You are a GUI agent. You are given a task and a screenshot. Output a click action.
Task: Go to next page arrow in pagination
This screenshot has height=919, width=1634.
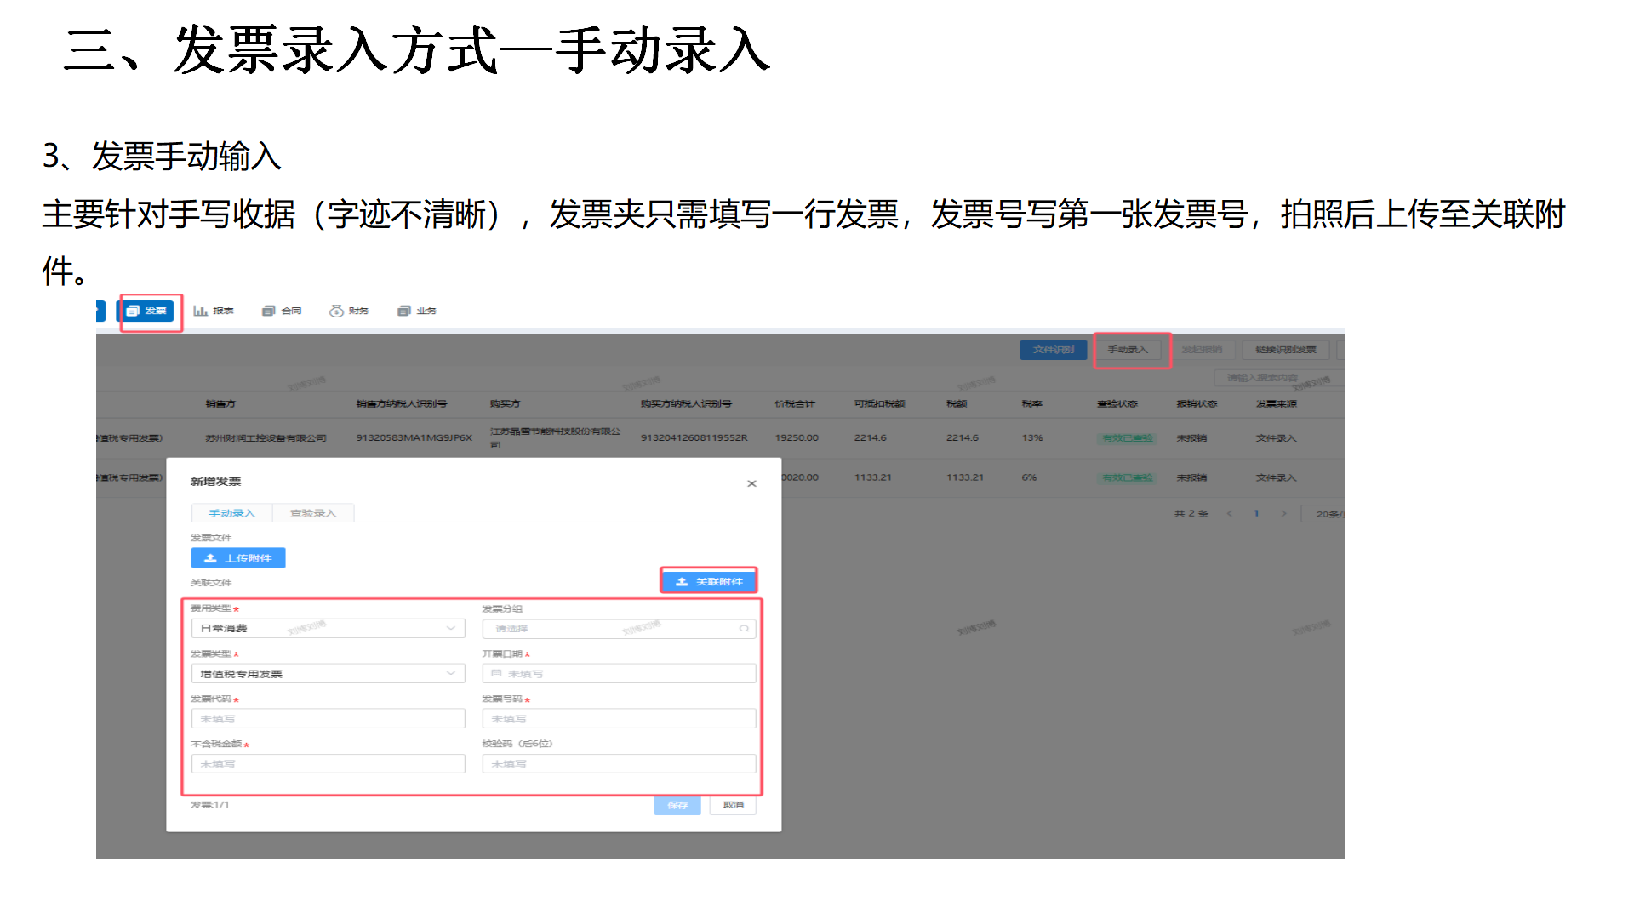(1283, 514)
